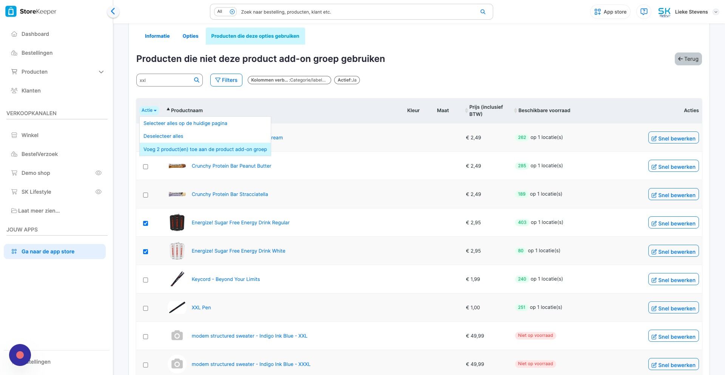725x375 pixels.
Task: Toggle visibility eye for Demo shop
Action: click(x=99, y=173)
